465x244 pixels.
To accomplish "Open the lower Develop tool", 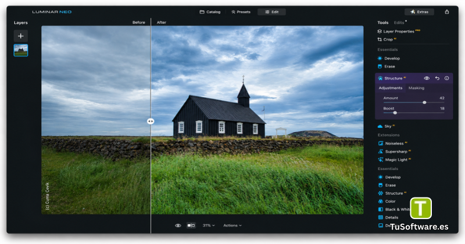I will tap(389, 177).
